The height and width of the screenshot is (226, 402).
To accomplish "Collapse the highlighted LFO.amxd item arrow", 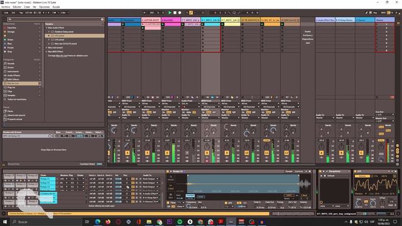I will pos(49,36).
